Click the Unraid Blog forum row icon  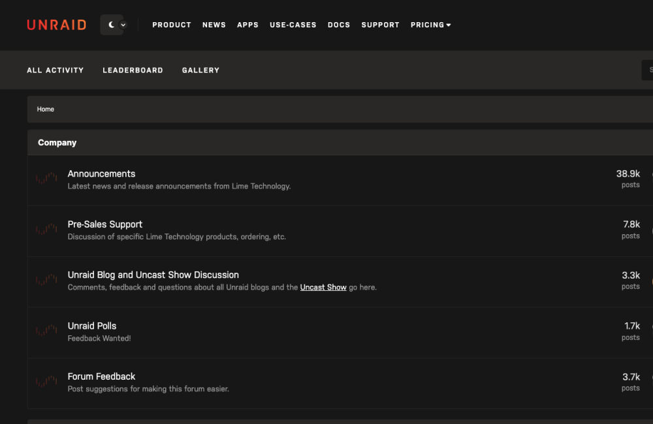(x=46, y=280)
